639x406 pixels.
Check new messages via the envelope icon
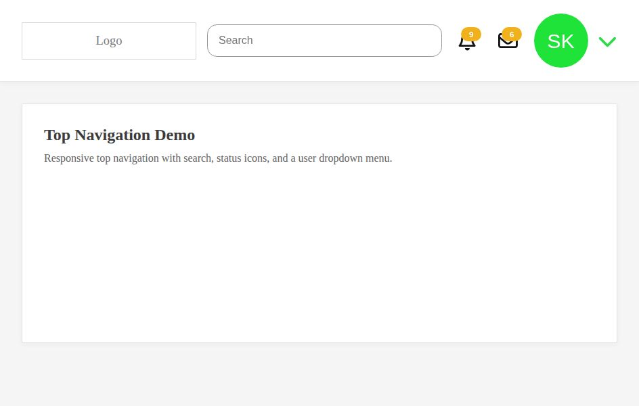point(508,42)
